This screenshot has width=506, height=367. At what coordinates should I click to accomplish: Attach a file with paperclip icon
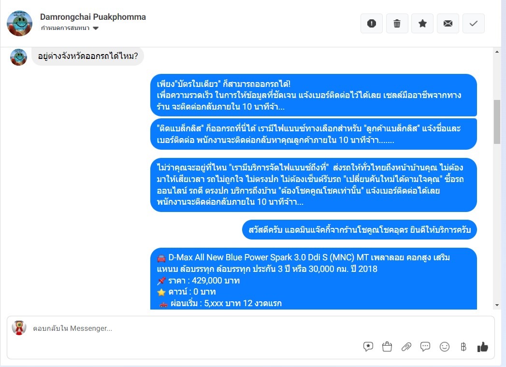tap(406, 347)
